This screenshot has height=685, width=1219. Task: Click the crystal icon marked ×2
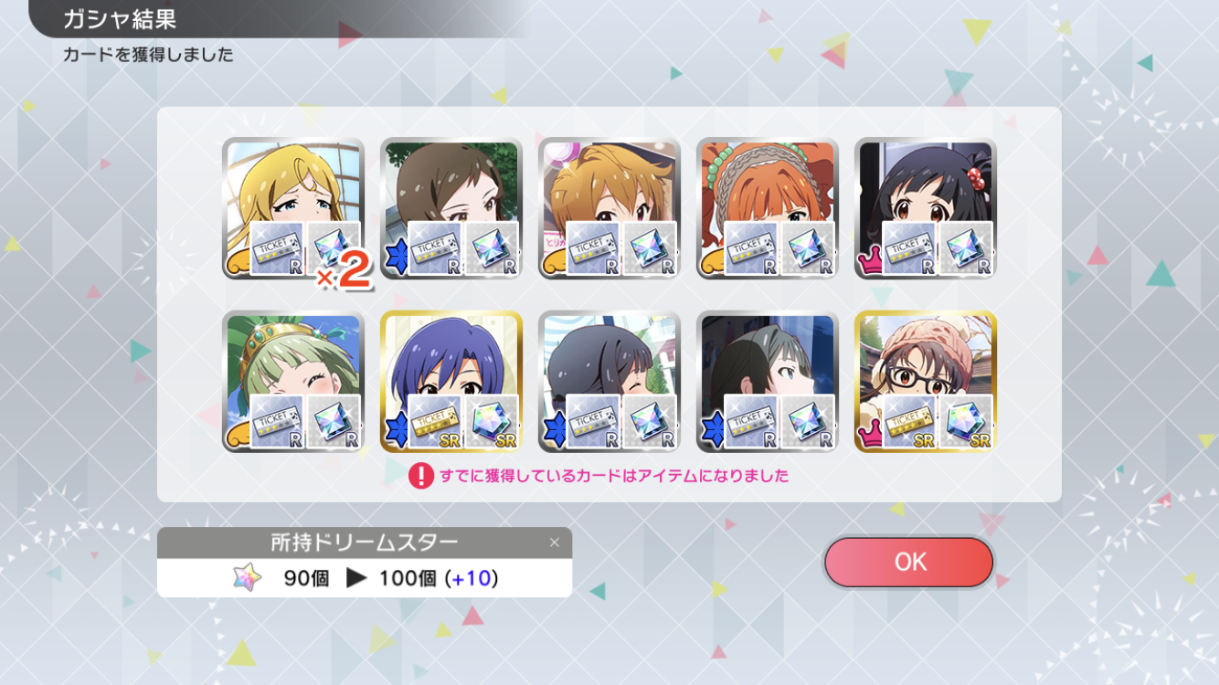[x=334, y=248]
